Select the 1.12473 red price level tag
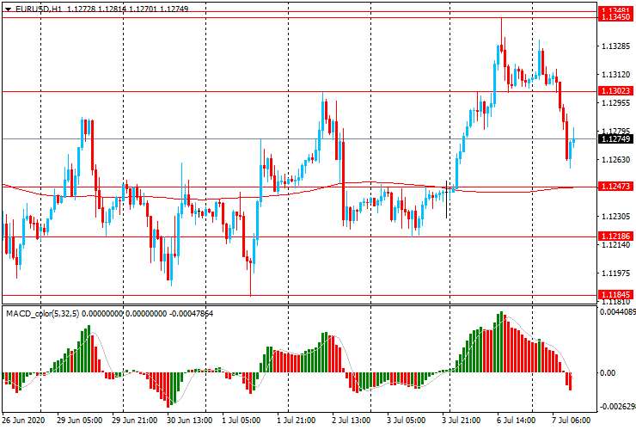Screen dimensions: 636x430 (x=615, y=187)
